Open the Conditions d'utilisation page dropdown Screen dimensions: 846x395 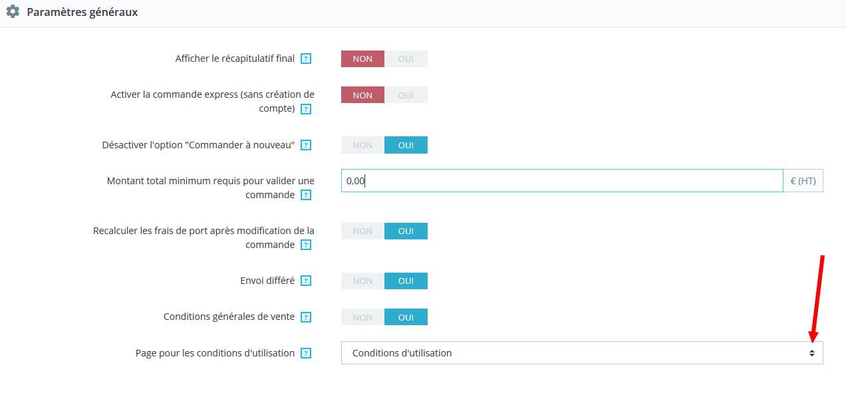(582, 353)
